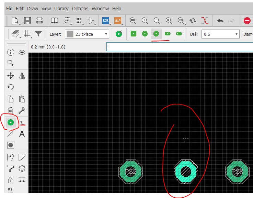The height and width of the screenshot is (198, 253).
Task: Select the Mirror tool
Action: 22,76
